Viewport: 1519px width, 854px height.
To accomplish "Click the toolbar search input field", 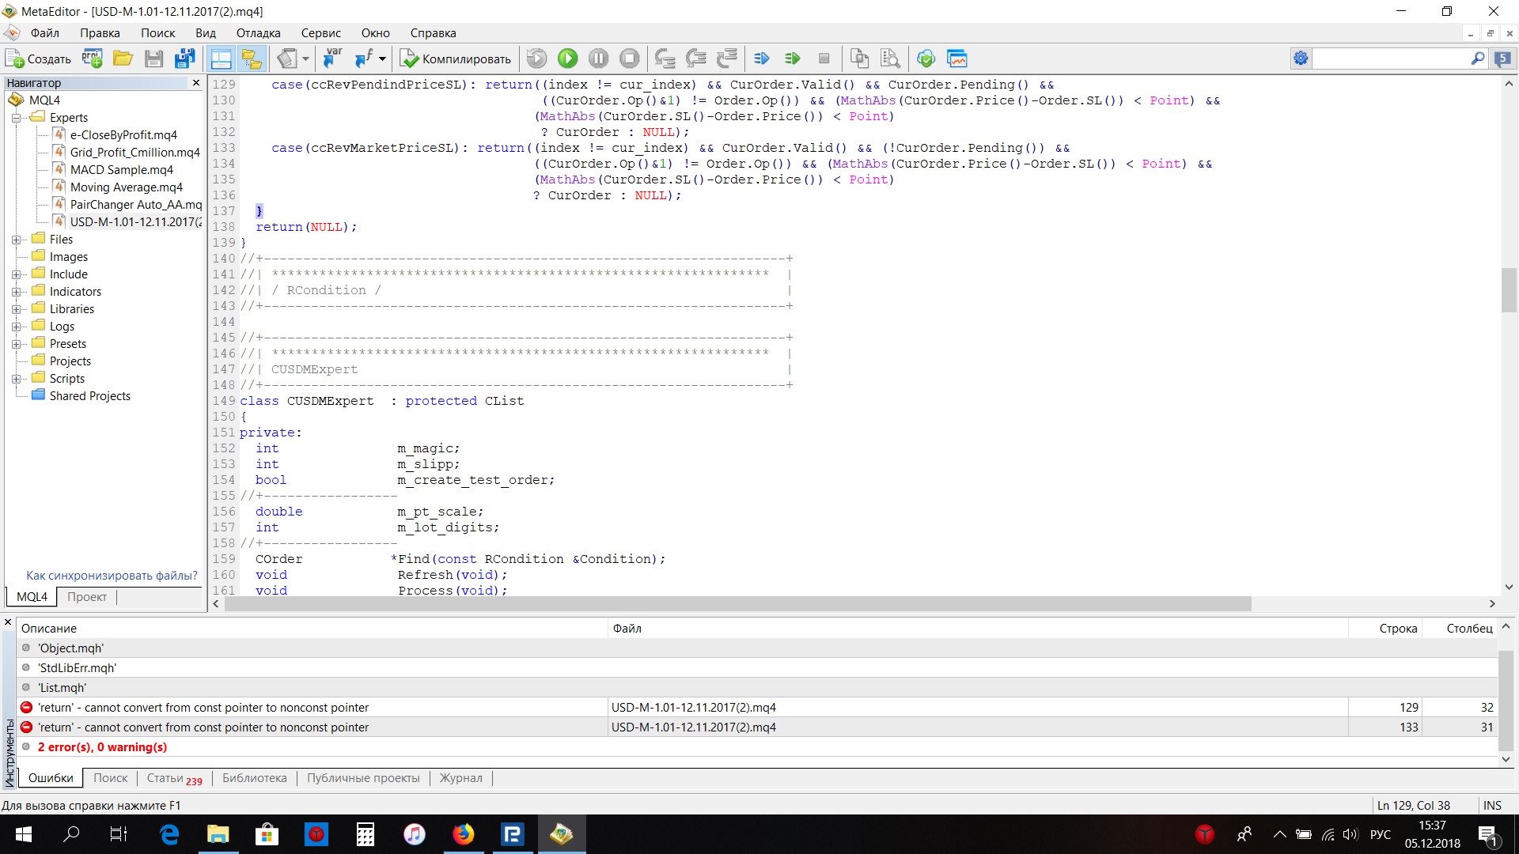I will (1391, 59).
